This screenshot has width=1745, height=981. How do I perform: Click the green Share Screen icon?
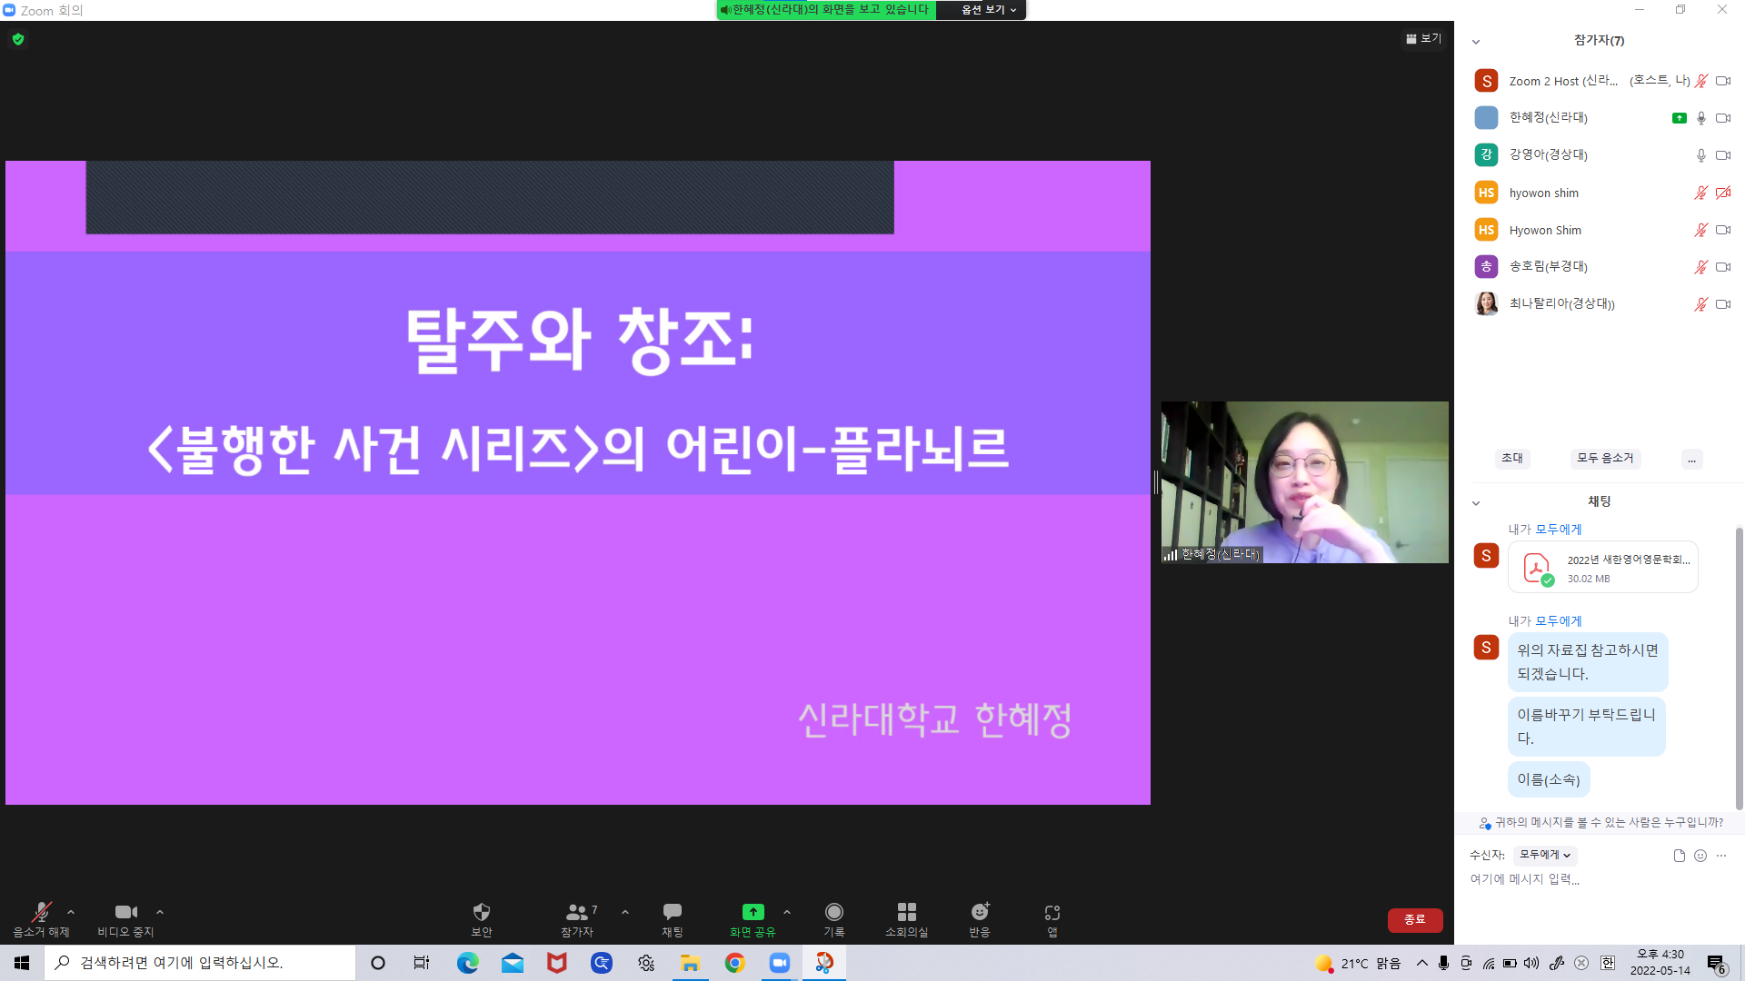tap(753, 912)
